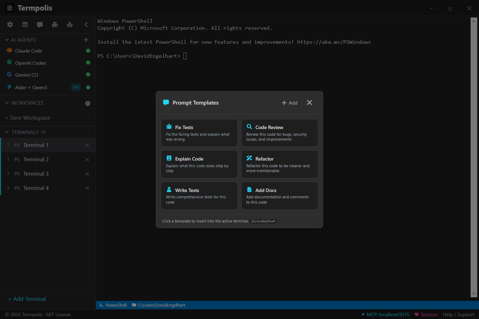Collapse the Workspaces section
This screenshot has height=319, width=479.
(7, 103)
